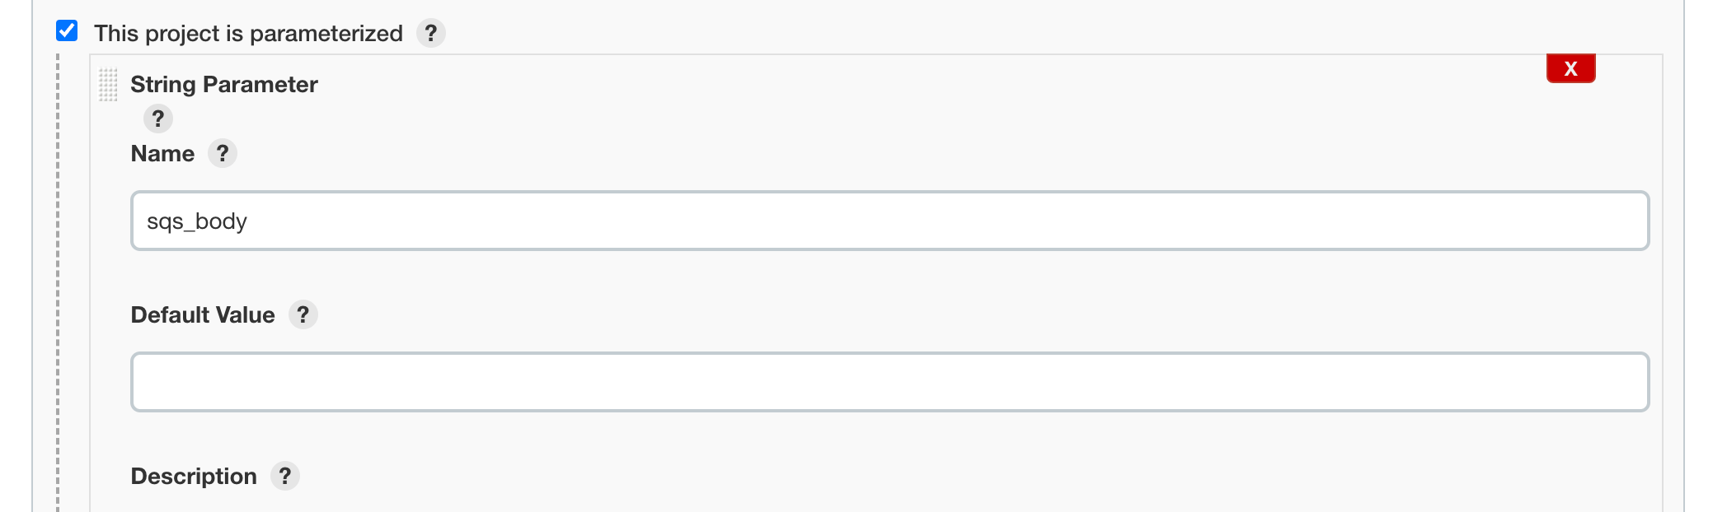Image resolution: width=1713 pixels, height=512 pixels.
Task: Click the String Parameter heading
Action: coord(223,84)
